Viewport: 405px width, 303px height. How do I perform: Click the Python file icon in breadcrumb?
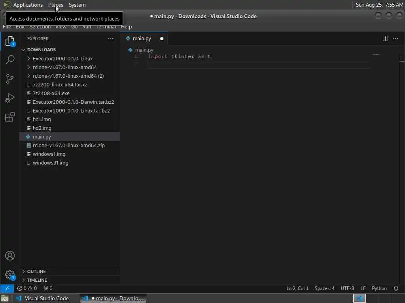tap(131, 50)
